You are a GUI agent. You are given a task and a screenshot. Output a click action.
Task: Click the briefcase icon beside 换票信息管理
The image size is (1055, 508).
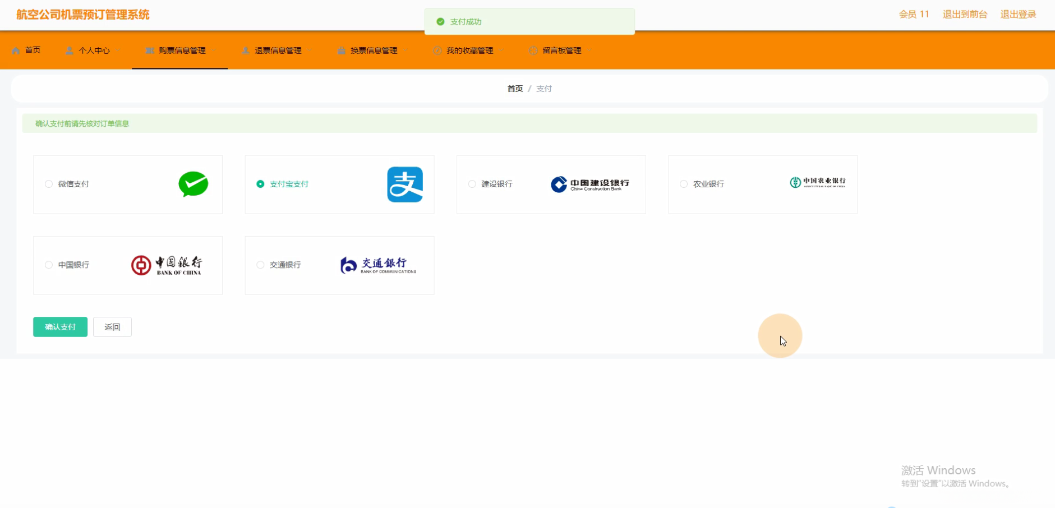point(342,50)
